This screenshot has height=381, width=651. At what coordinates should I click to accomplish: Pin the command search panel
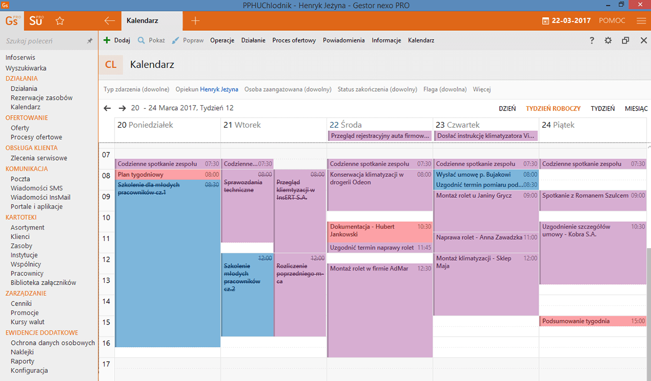[89, 41]
